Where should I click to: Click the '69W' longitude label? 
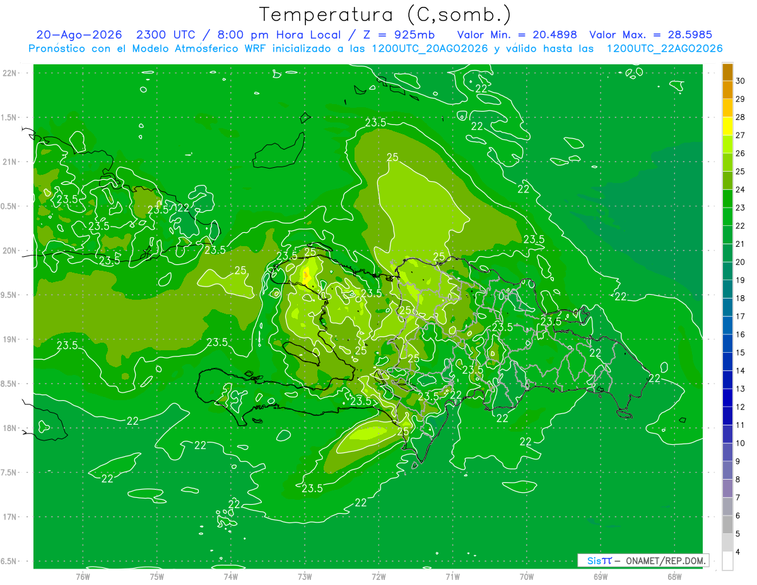pyautogui.click(x=600, y=577)
